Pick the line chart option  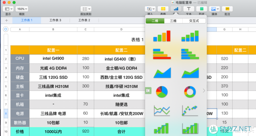(x=162, y=110)
